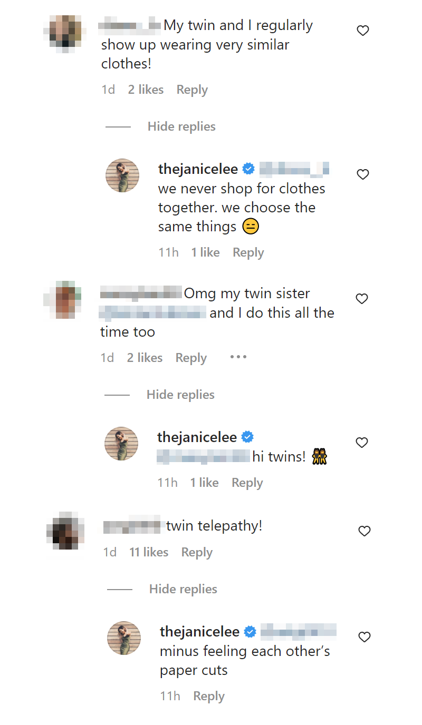This screenshot has width=422, height=725.
Task: Open the three-dots menu on twin sister comment
Action: click(x=238, y=357)
